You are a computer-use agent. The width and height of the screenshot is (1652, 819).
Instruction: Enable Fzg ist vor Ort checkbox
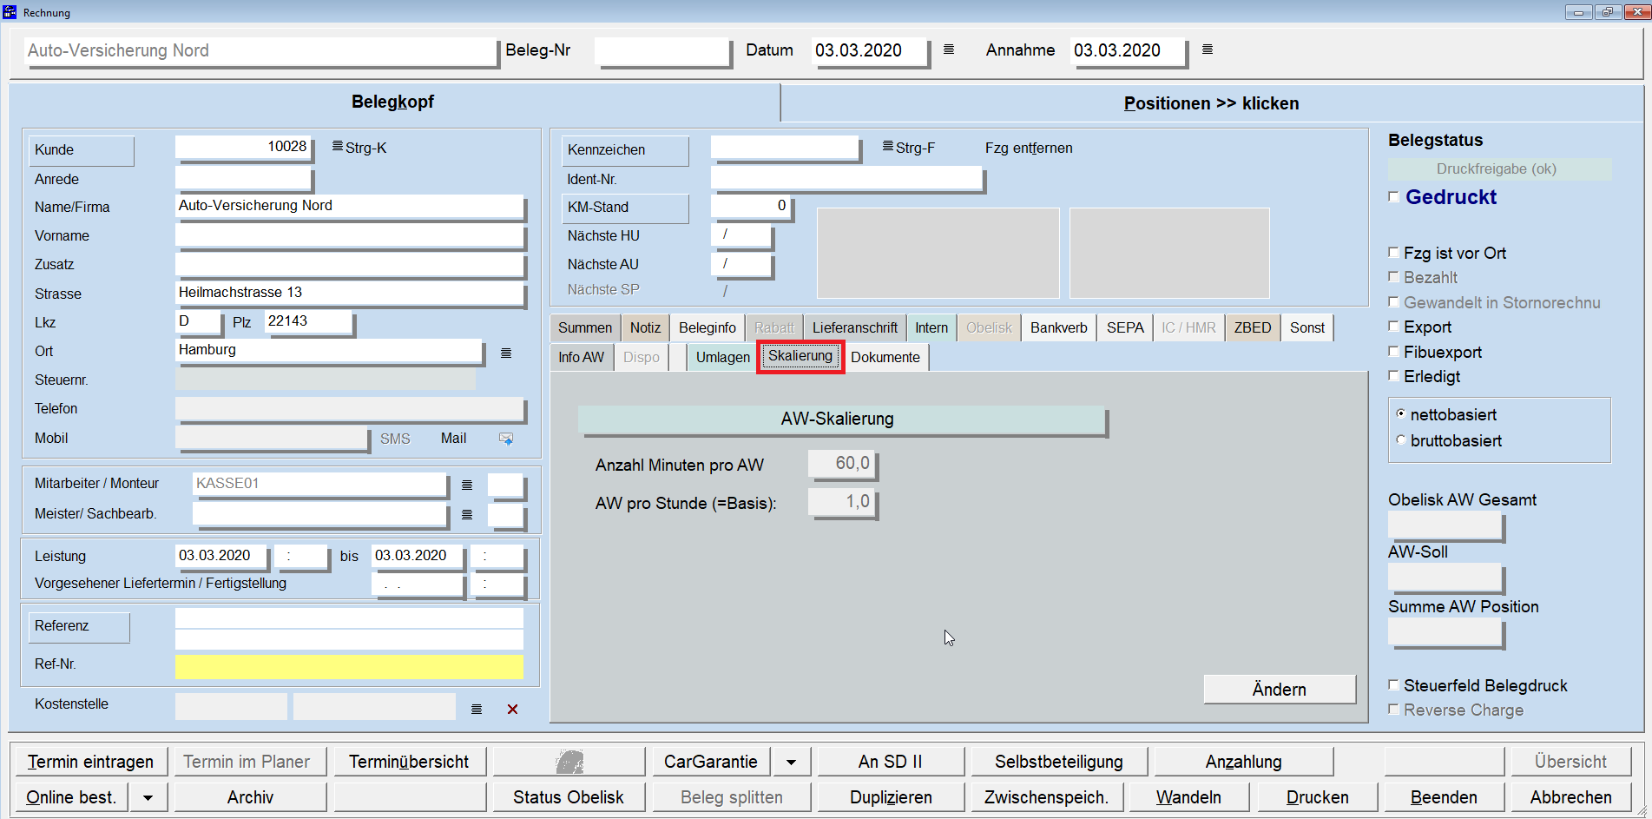1394,253
